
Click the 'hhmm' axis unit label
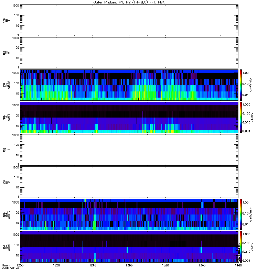coord(6,265)
